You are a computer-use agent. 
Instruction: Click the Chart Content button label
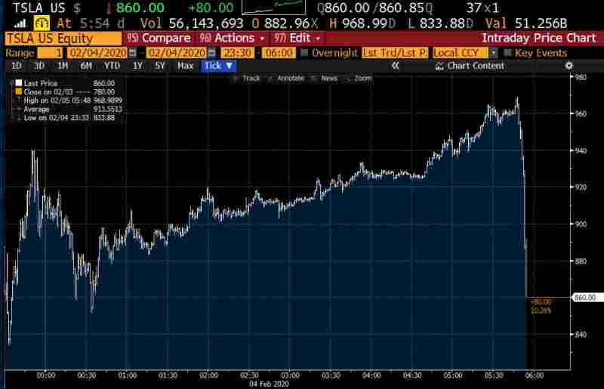(x=476, y=66)
